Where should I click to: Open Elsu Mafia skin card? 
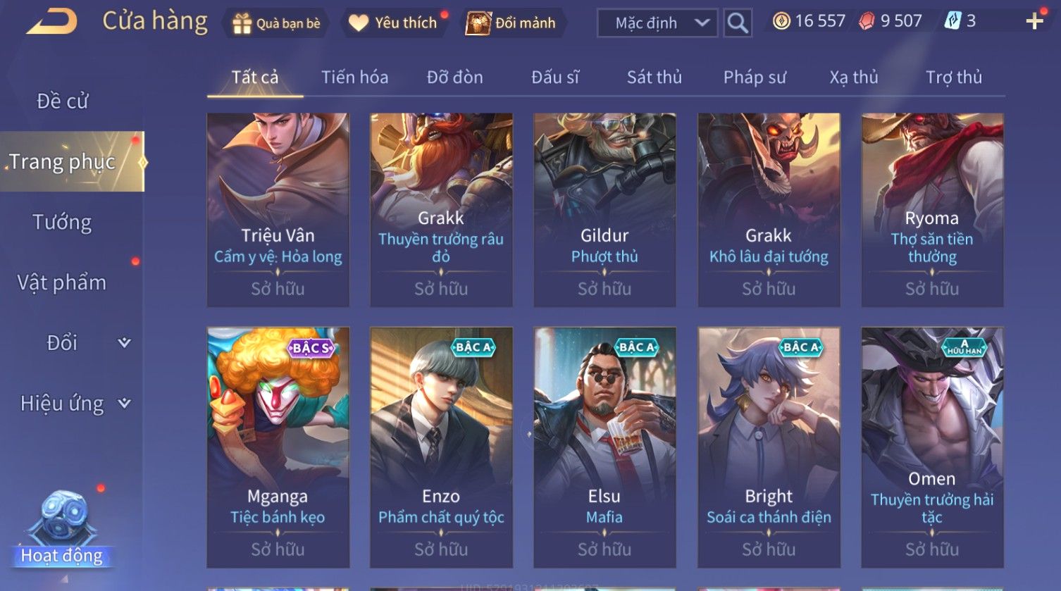click(x=604, y=447)
